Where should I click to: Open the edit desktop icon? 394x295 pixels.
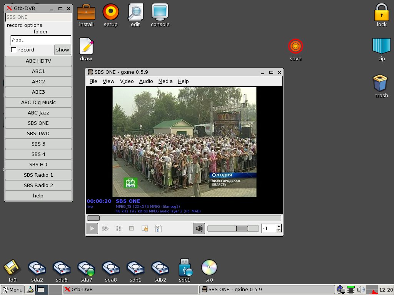(x=135, y=15)
